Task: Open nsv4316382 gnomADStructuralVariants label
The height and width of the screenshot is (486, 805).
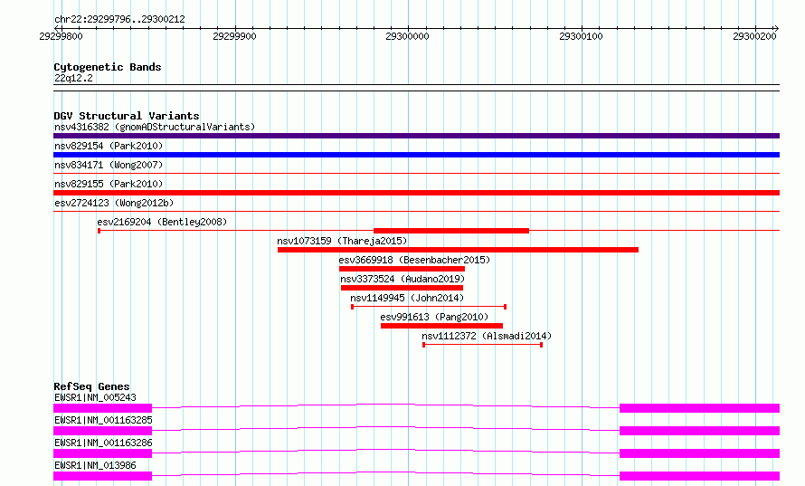Action: (155, 127)
